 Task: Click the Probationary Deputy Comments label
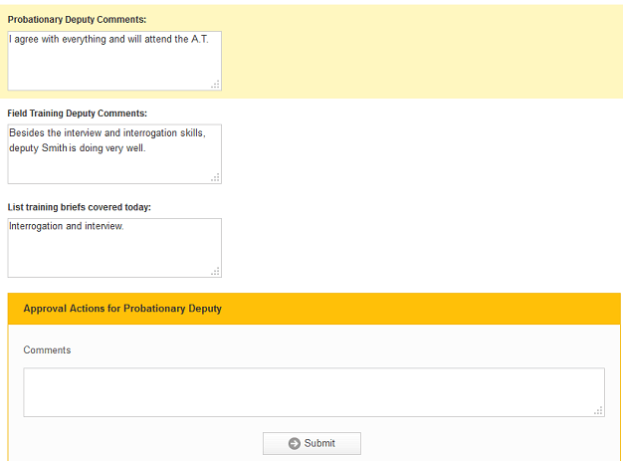(77, 20)
